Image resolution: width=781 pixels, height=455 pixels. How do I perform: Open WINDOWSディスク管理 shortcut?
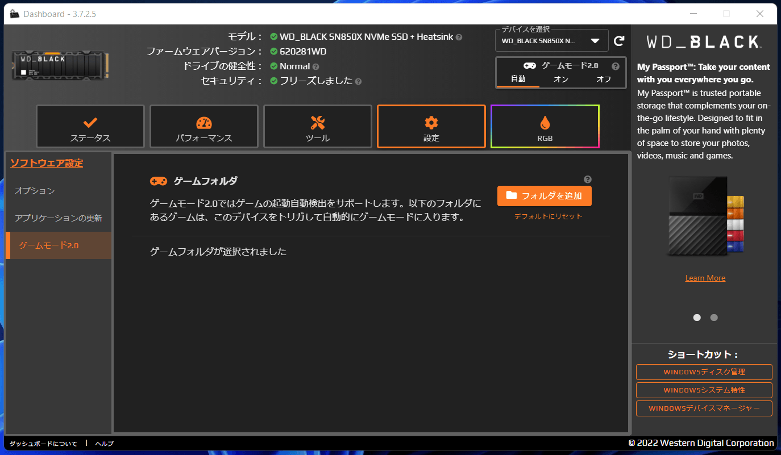coord(704,372)
